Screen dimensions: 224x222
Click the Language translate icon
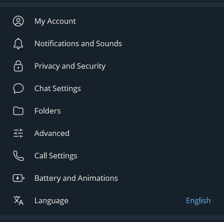click(x=18, y=200)
